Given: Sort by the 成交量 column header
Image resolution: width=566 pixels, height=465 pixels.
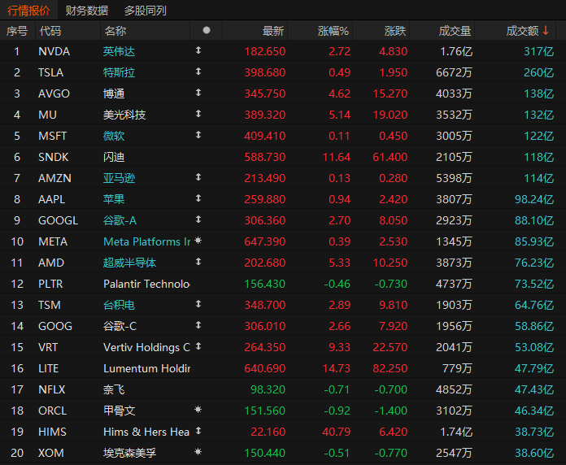Looking at the screenshot, I should coord(455,31).
